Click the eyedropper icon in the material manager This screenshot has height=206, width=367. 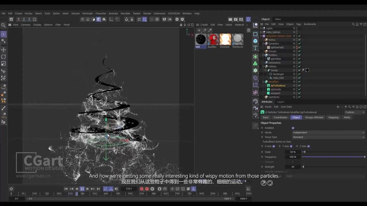click(210, 30)
